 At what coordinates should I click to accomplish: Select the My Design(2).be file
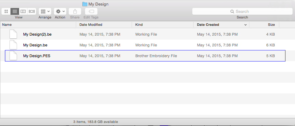pyautogui.click(x=37, y=34)
